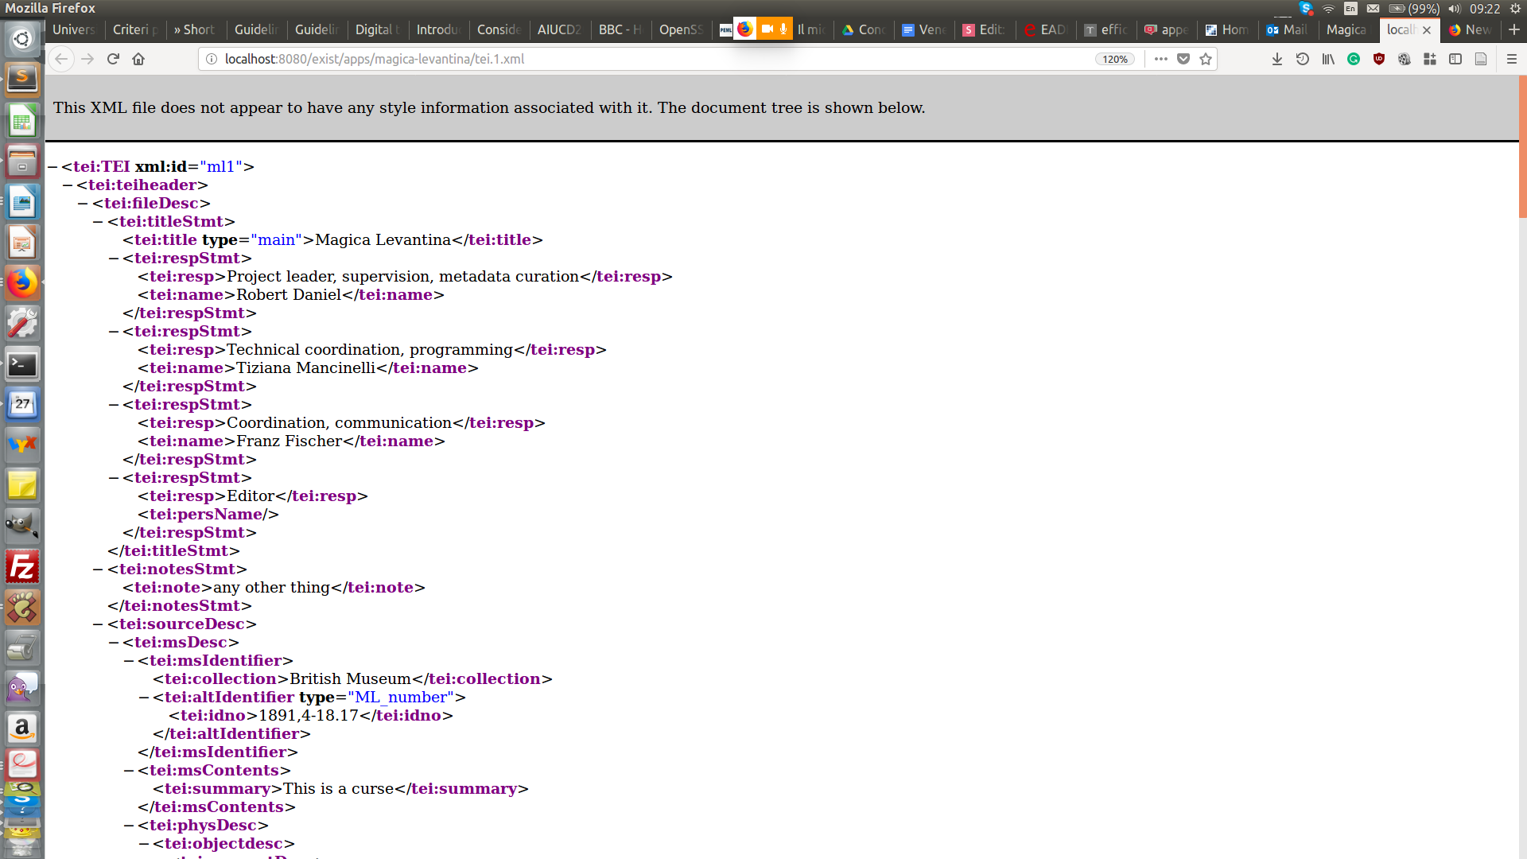The height and width of the screenshot is (859, 1527).
Task: Collapse the tei:msIdentifier element
Action: [129, 661]
